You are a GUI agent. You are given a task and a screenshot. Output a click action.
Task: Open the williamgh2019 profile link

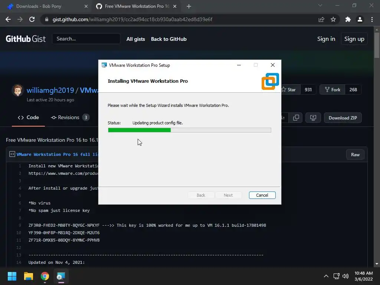50,90
